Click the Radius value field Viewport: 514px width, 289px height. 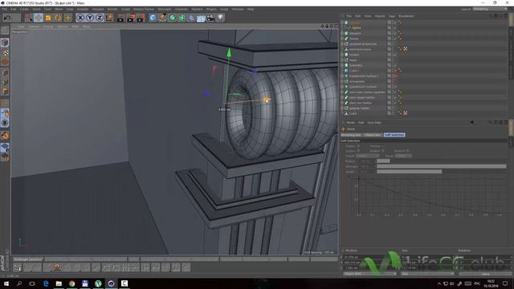coord(367,161)
